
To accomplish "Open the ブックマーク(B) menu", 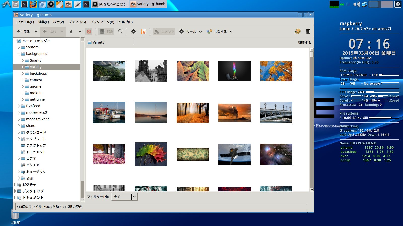I will point(102,22).
